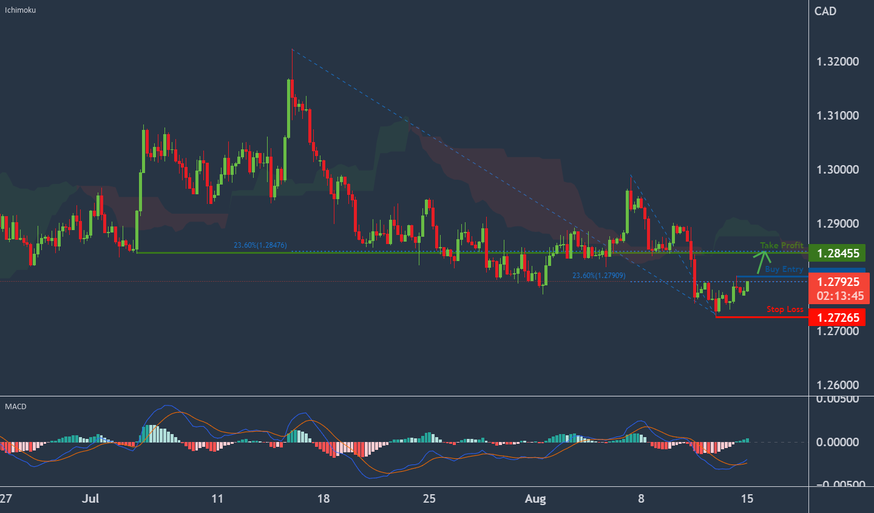This screenshot has height=513, width=874.
Task: Click the 11 date axis label
Action: 217,498
